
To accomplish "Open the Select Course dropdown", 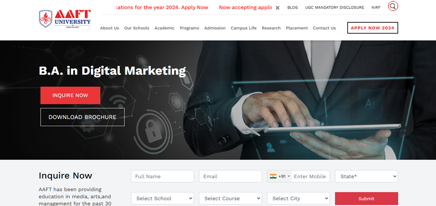I will coord(230,198).
